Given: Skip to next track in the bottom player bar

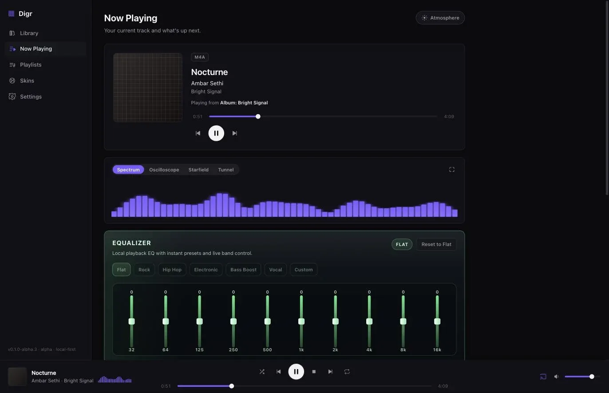Looking at the screenshot, I should [330, 372].
